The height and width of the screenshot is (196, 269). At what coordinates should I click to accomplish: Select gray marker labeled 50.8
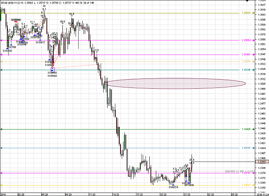click(x=62, y=24)
